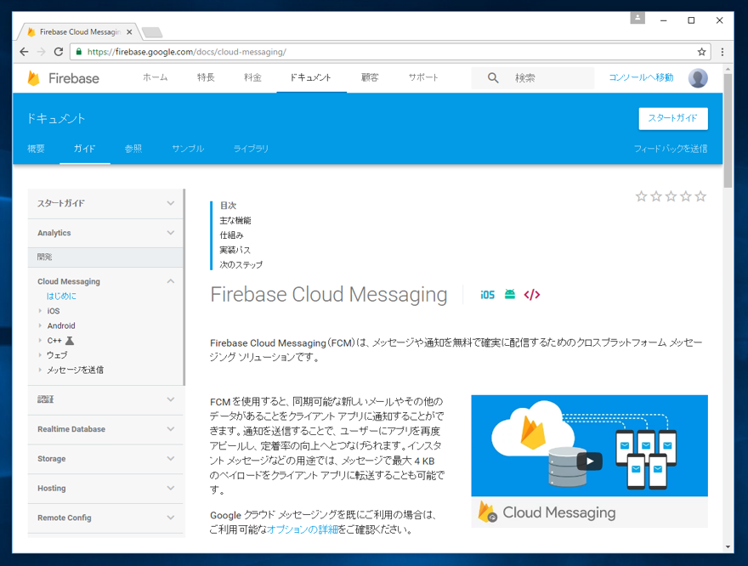Screen dimensions: 748x566
Task: Open the オプションの詳細 link
Action: point(303,529)
